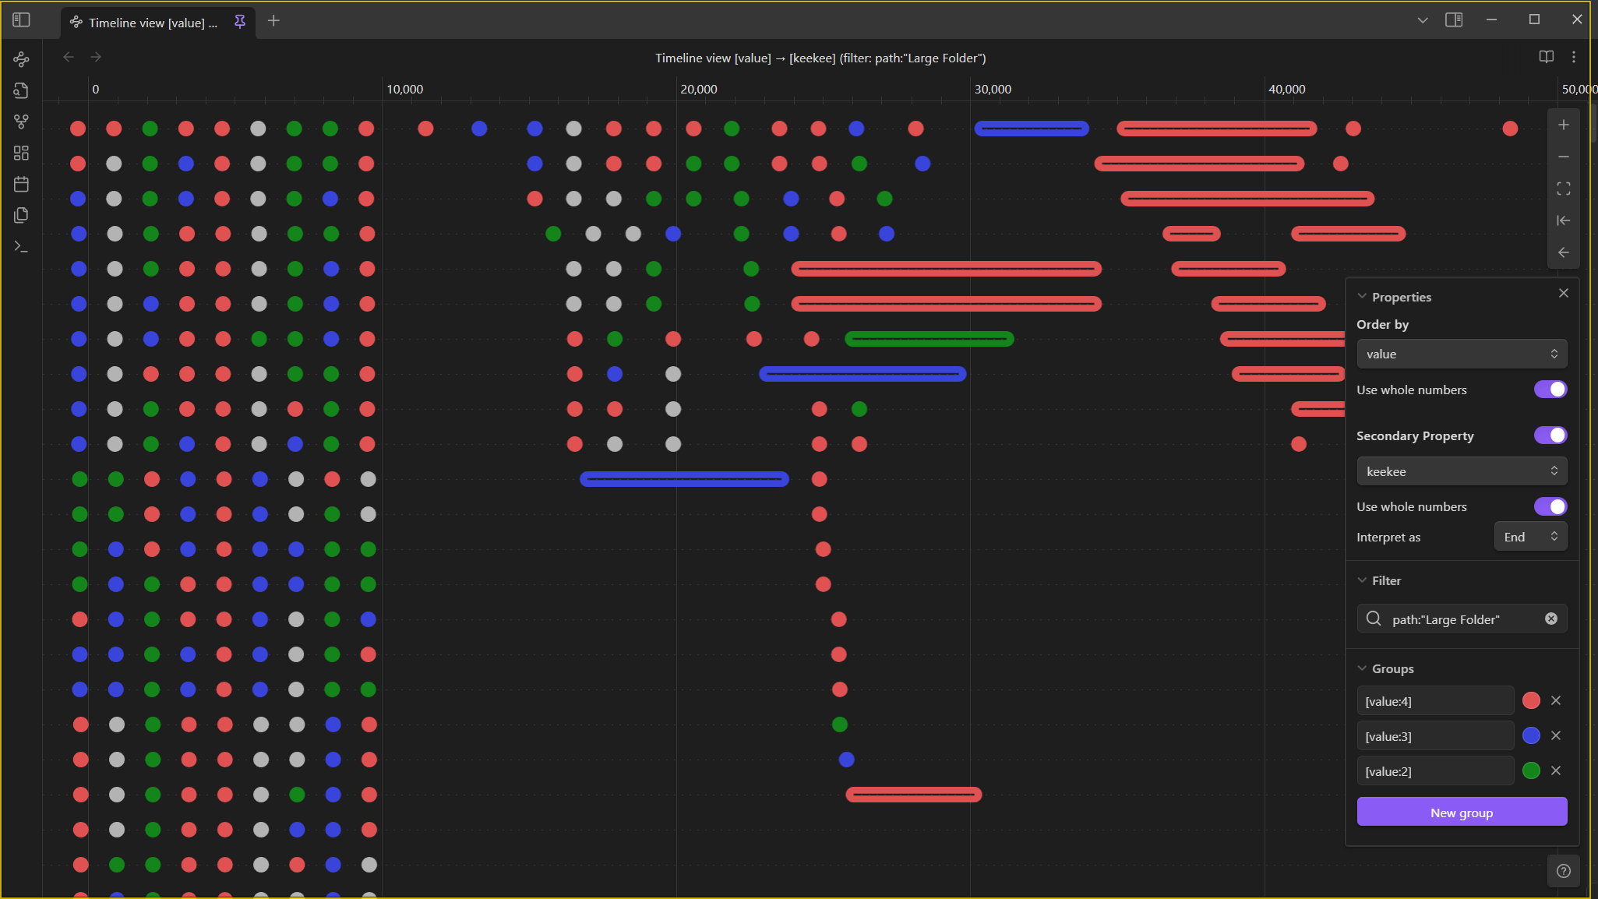
Task: Select the Timeline view [value] tab
Action: tap(152, 23)
